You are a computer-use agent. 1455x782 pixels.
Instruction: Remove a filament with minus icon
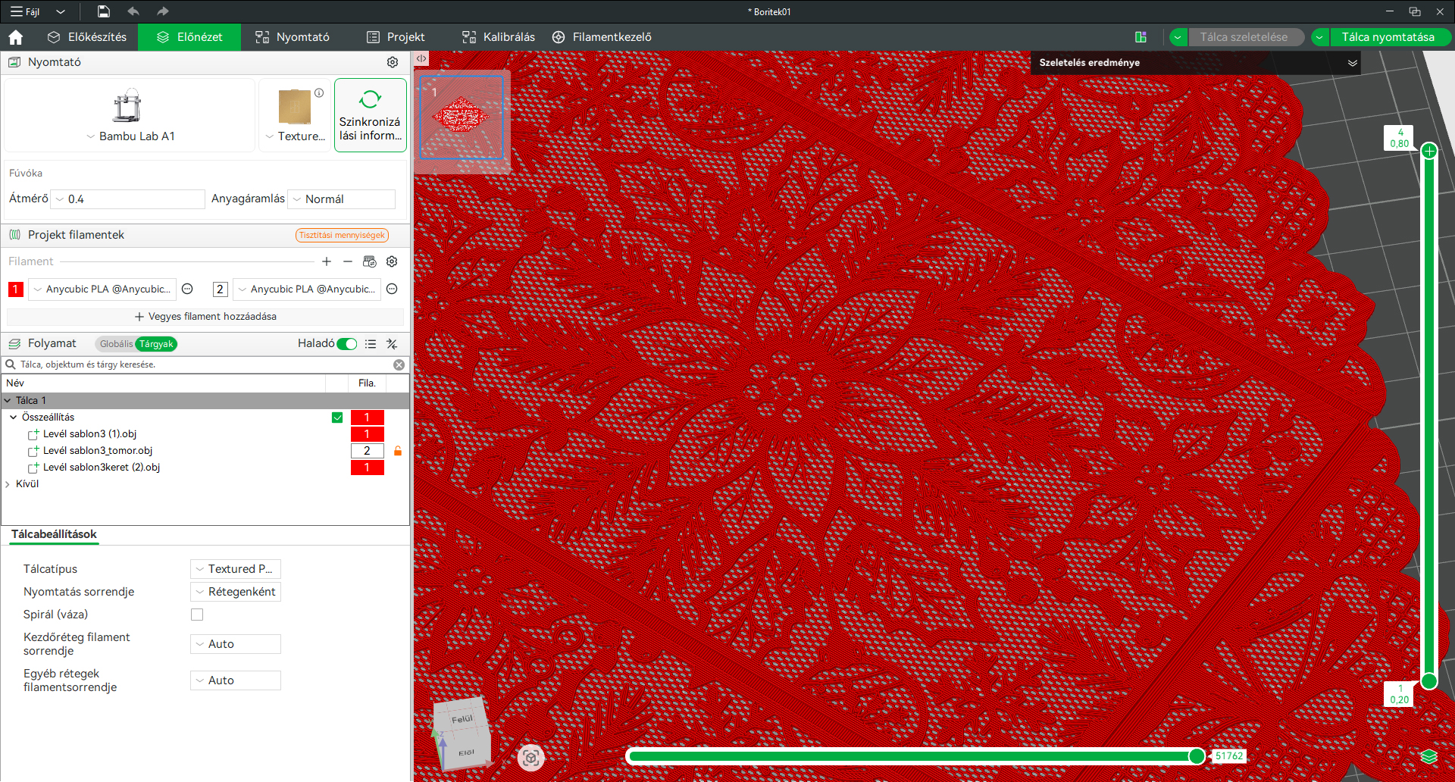pyautogui.click(x=348, y=261)
